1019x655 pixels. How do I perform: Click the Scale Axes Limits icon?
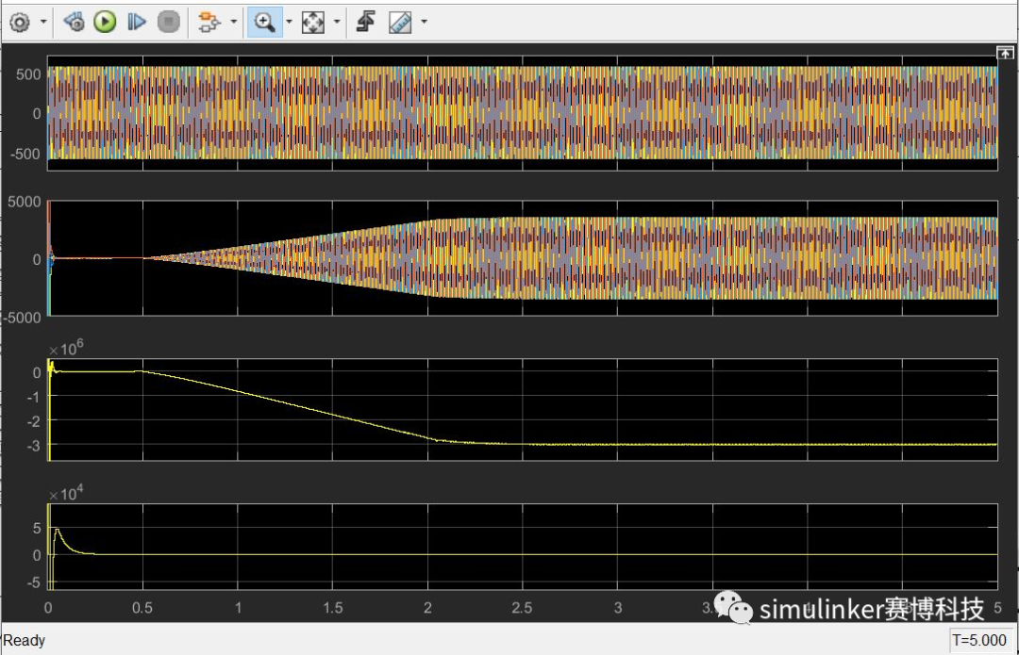tap(313, 22)
